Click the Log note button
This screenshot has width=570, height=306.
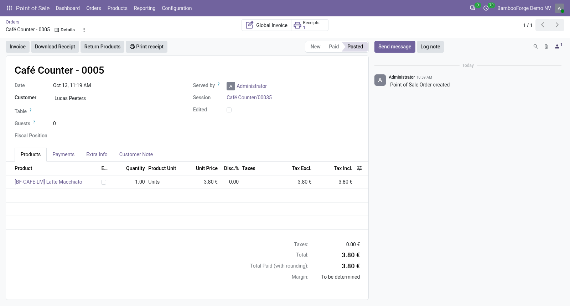click(430, 47)
